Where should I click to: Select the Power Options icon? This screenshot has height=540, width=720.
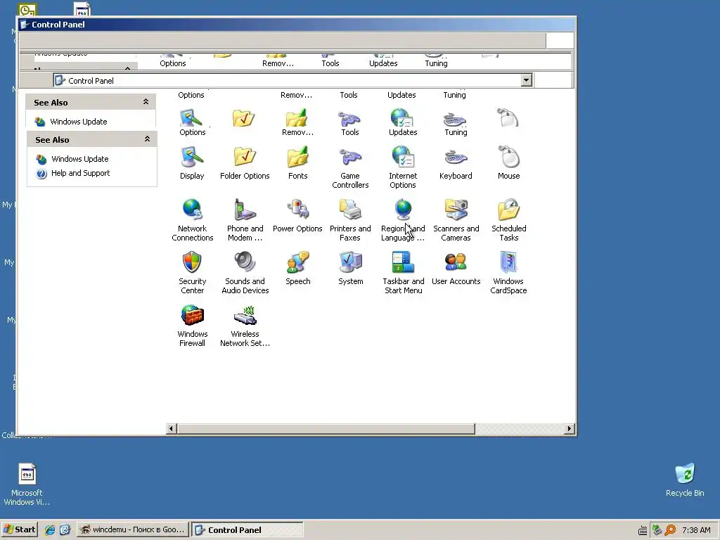click(x=297, y=210)
